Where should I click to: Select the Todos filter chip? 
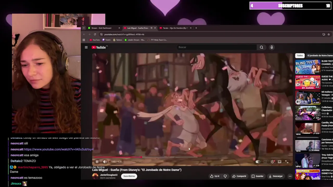point(300,56)
